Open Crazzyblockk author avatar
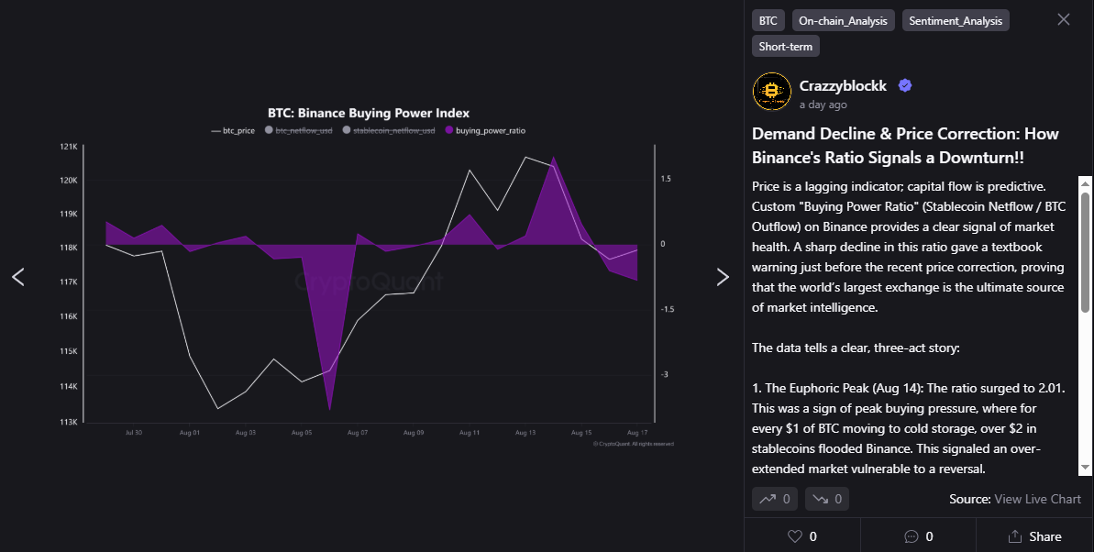 point(771,92)
